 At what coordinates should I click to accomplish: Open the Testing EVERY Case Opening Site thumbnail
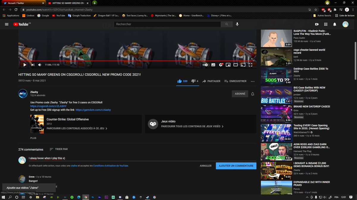point(276,132)
